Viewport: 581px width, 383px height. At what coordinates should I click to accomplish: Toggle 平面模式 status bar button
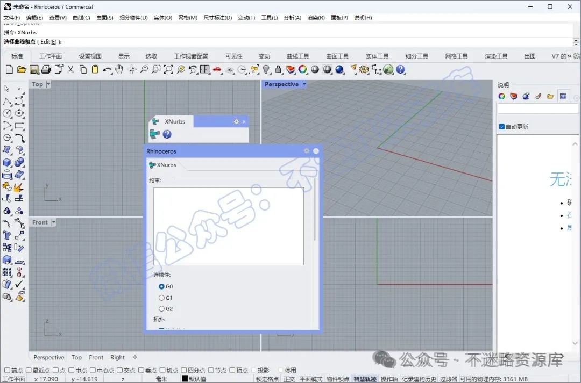(311, 379)
